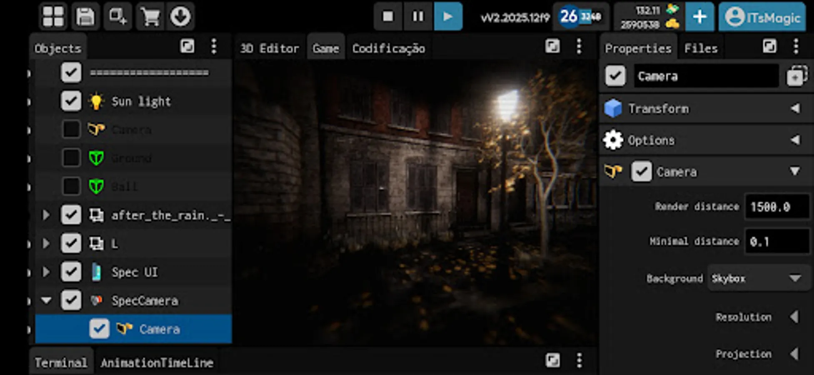
Task: Click the Transform cube icon in Properties
Action: [x=614, y=108]
